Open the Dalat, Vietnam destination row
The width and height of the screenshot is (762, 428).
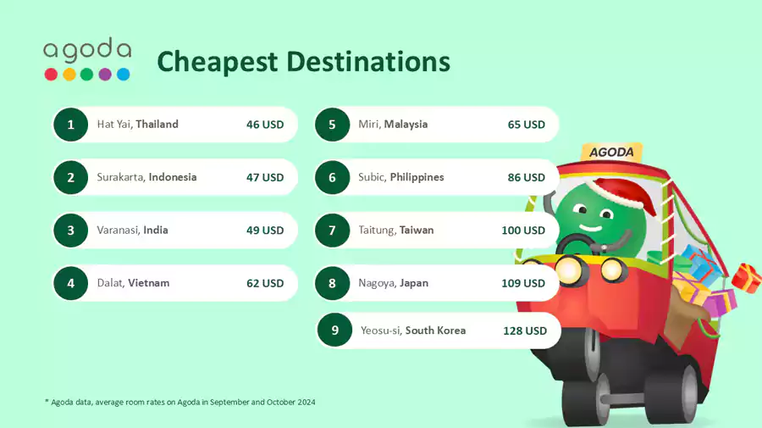pos(133,283)
